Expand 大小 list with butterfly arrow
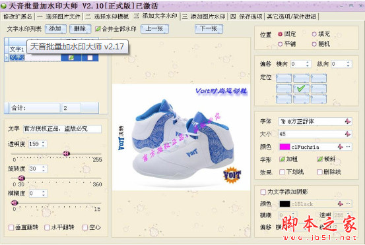The image size is (365, 245). (x=348, y=134)
